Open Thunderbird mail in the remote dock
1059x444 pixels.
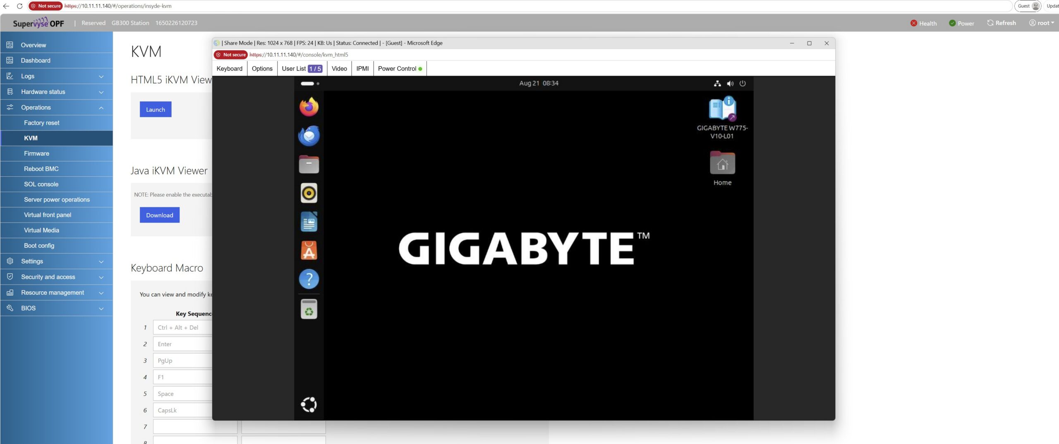[309, 136]
